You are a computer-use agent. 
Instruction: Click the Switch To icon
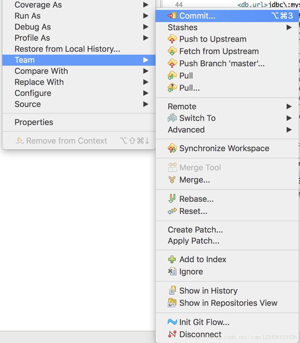[x=172, y=118]
